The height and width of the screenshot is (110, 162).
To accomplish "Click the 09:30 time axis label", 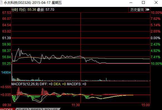I will pos(7,105).
